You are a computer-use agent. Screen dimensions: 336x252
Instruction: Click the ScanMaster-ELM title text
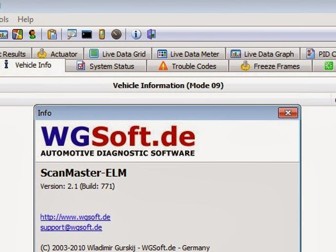(x=84, y=173)
